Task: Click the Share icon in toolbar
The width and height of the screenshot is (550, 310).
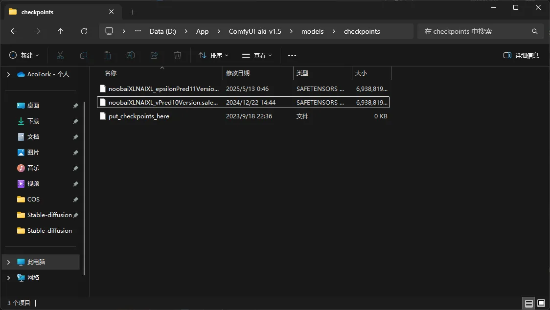Action: (x=154, y=55)
